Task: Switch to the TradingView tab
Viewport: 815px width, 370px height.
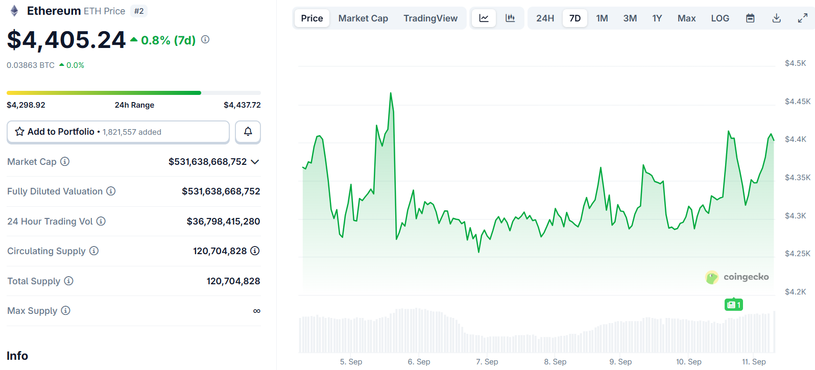Action: coord(430,18)
